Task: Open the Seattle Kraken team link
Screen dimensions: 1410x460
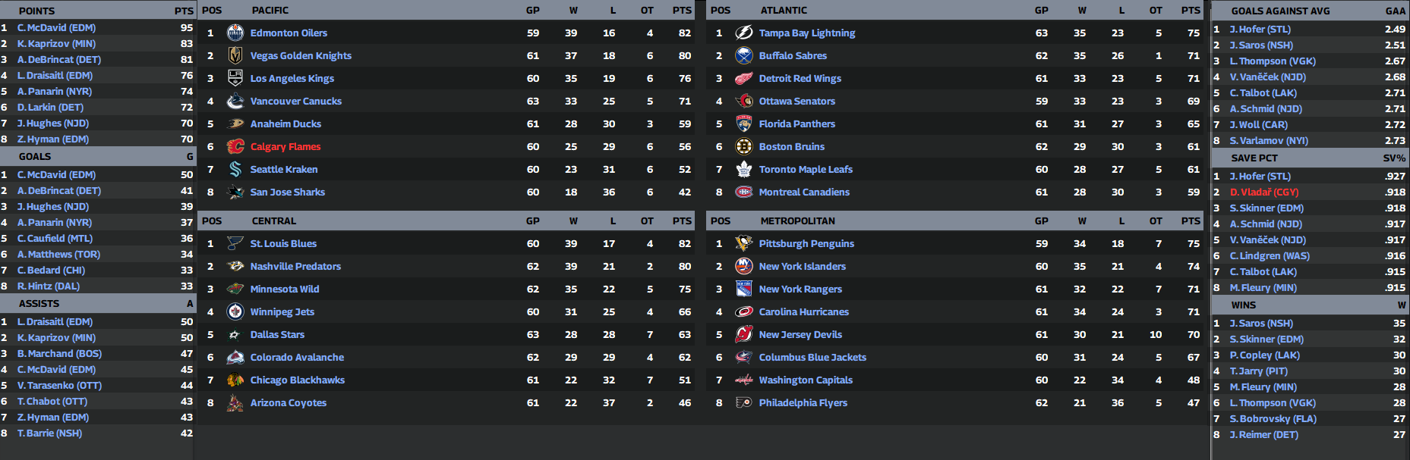Action: (x=284, y=170)
